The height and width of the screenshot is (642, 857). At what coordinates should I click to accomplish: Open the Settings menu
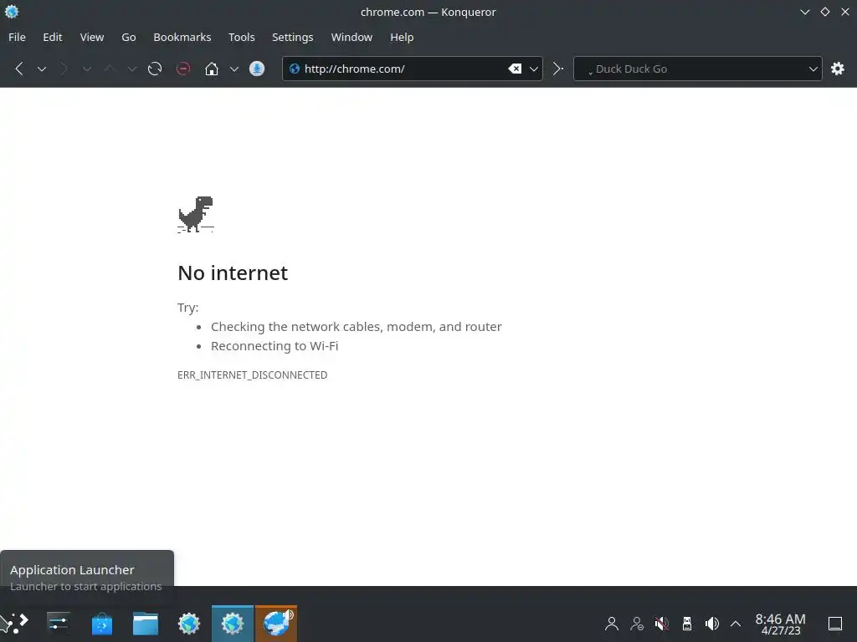[292, 37]
